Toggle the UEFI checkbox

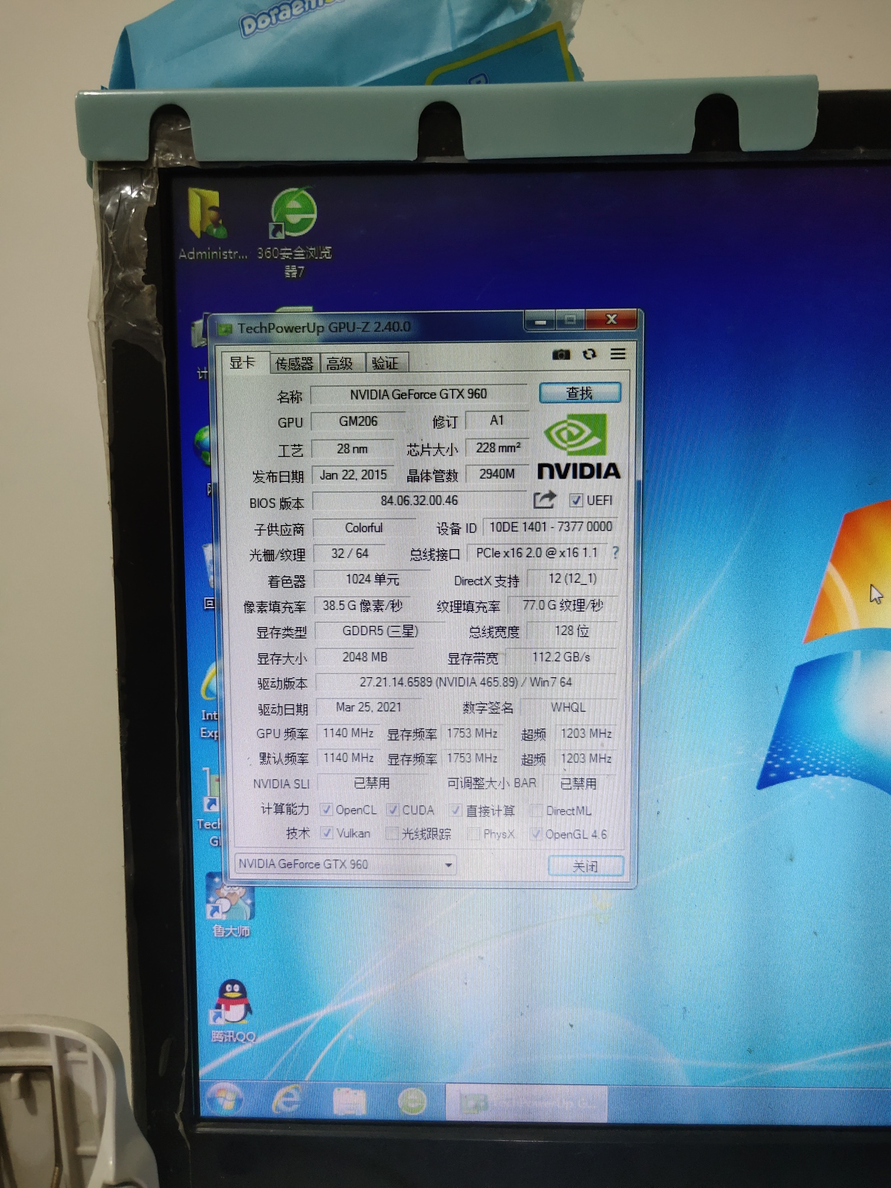[x=576, y=500]
